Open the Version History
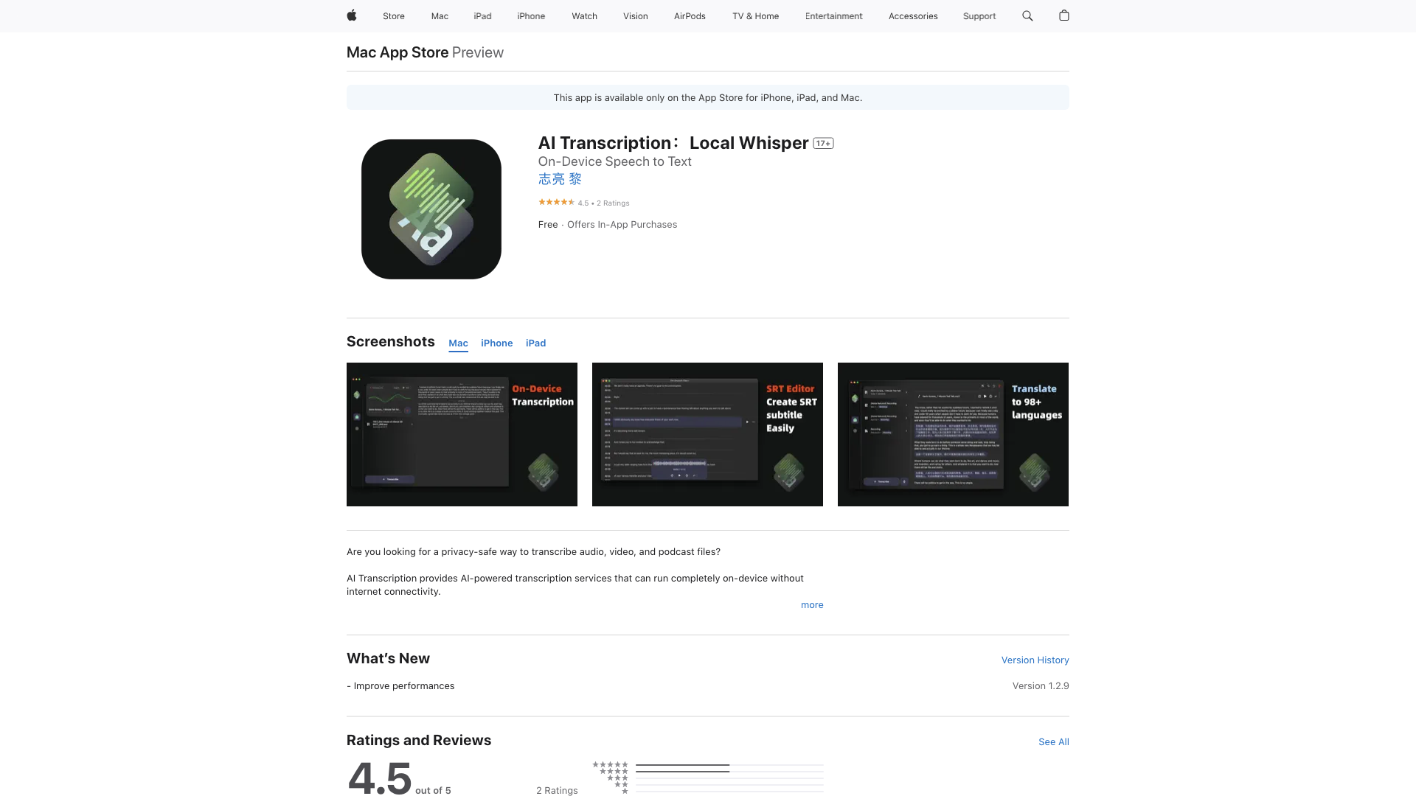This screenshot has height=796, width=1416. pos(1035,660)
